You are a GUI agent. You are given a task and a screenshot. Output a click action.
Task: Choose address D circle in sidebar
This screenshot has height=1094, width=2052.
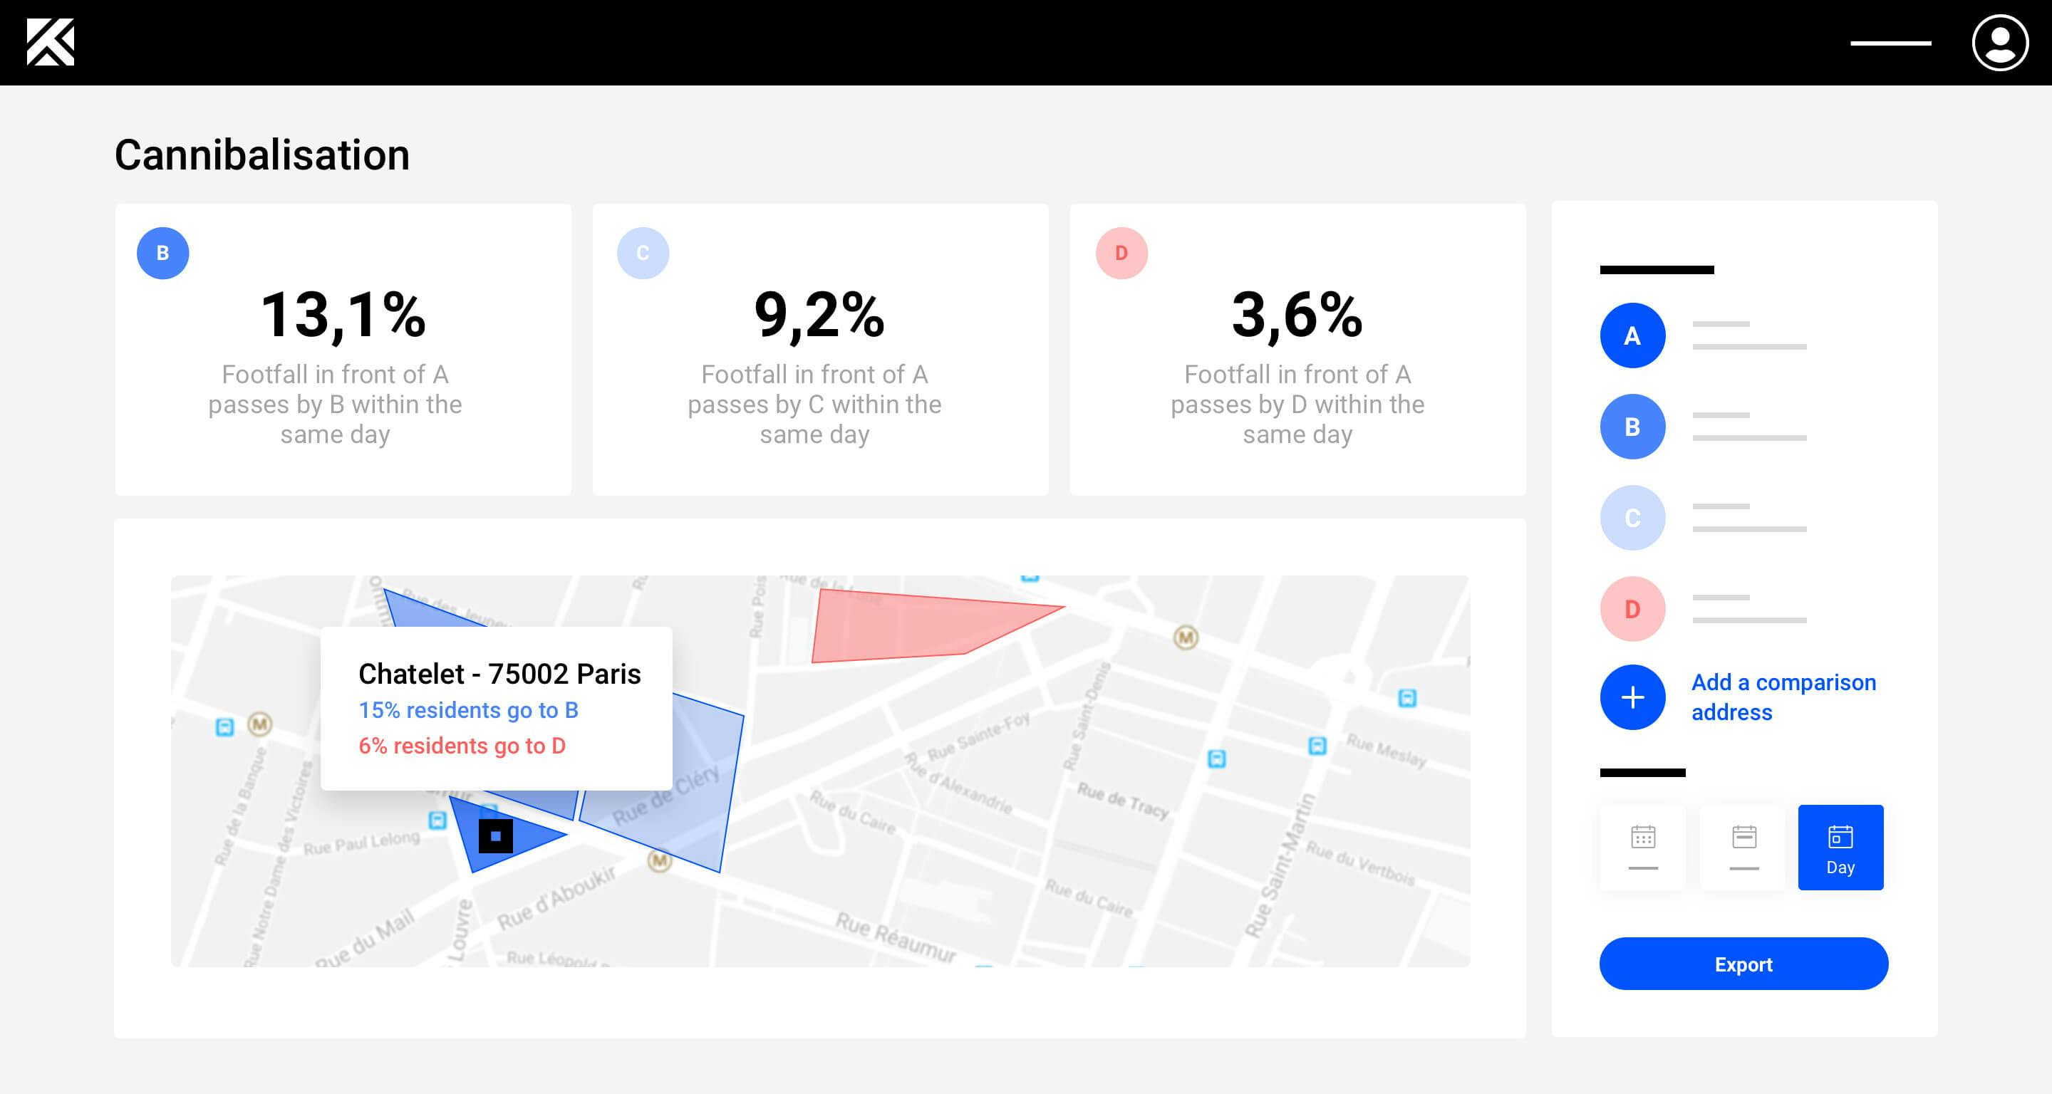(x=1632, y=609)
